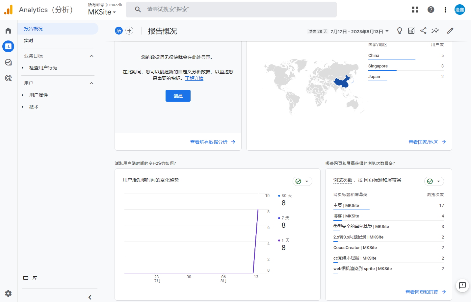Click the 类型安全的单例基类 | MKSite row
Screen dimensions: 471x302
click(389, 227)
